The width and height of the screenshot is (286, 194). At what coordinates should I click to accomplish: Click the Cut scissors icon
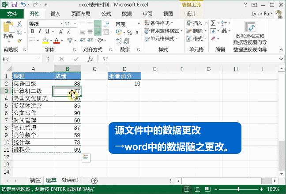[x=19, y=24]
